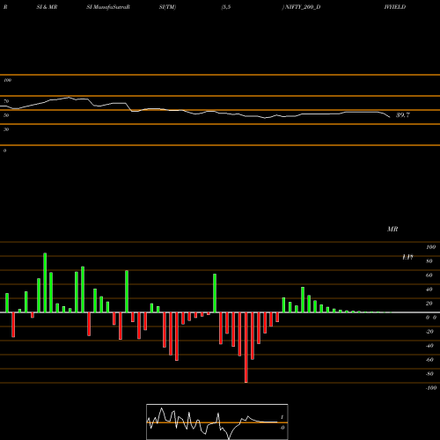Screen dimensions: 440x440
Task: Click the '-20' label on histogram axis
Action: click(x=429, y=332)
